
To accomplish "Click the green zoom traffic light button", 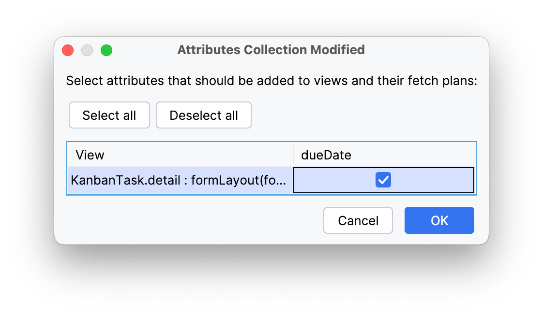I will [106, 50].
